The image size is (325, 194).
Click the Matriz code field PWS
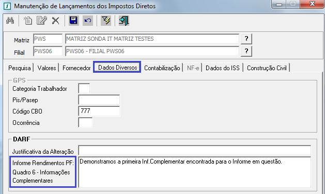point(48,39)
